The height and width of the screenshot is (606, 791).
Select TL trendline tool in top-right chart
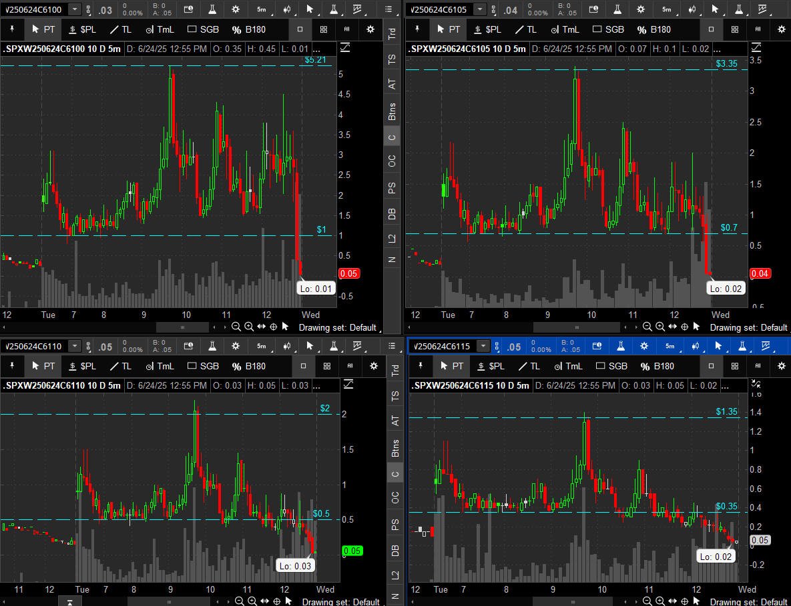(526, 29)
